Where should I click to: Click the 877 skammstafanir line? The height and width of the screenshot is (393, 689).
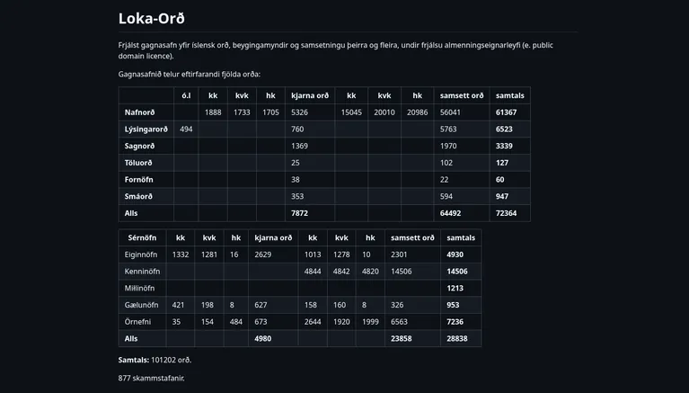[x=151, y=378]
